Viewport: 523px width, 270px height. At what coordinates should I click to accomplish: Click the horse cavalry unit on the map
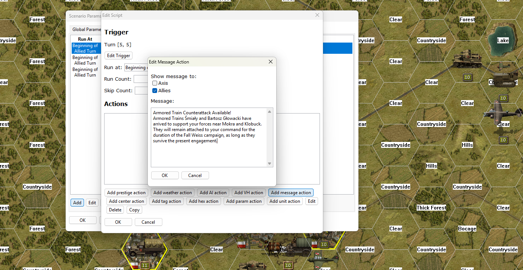[x=275, y=247]
